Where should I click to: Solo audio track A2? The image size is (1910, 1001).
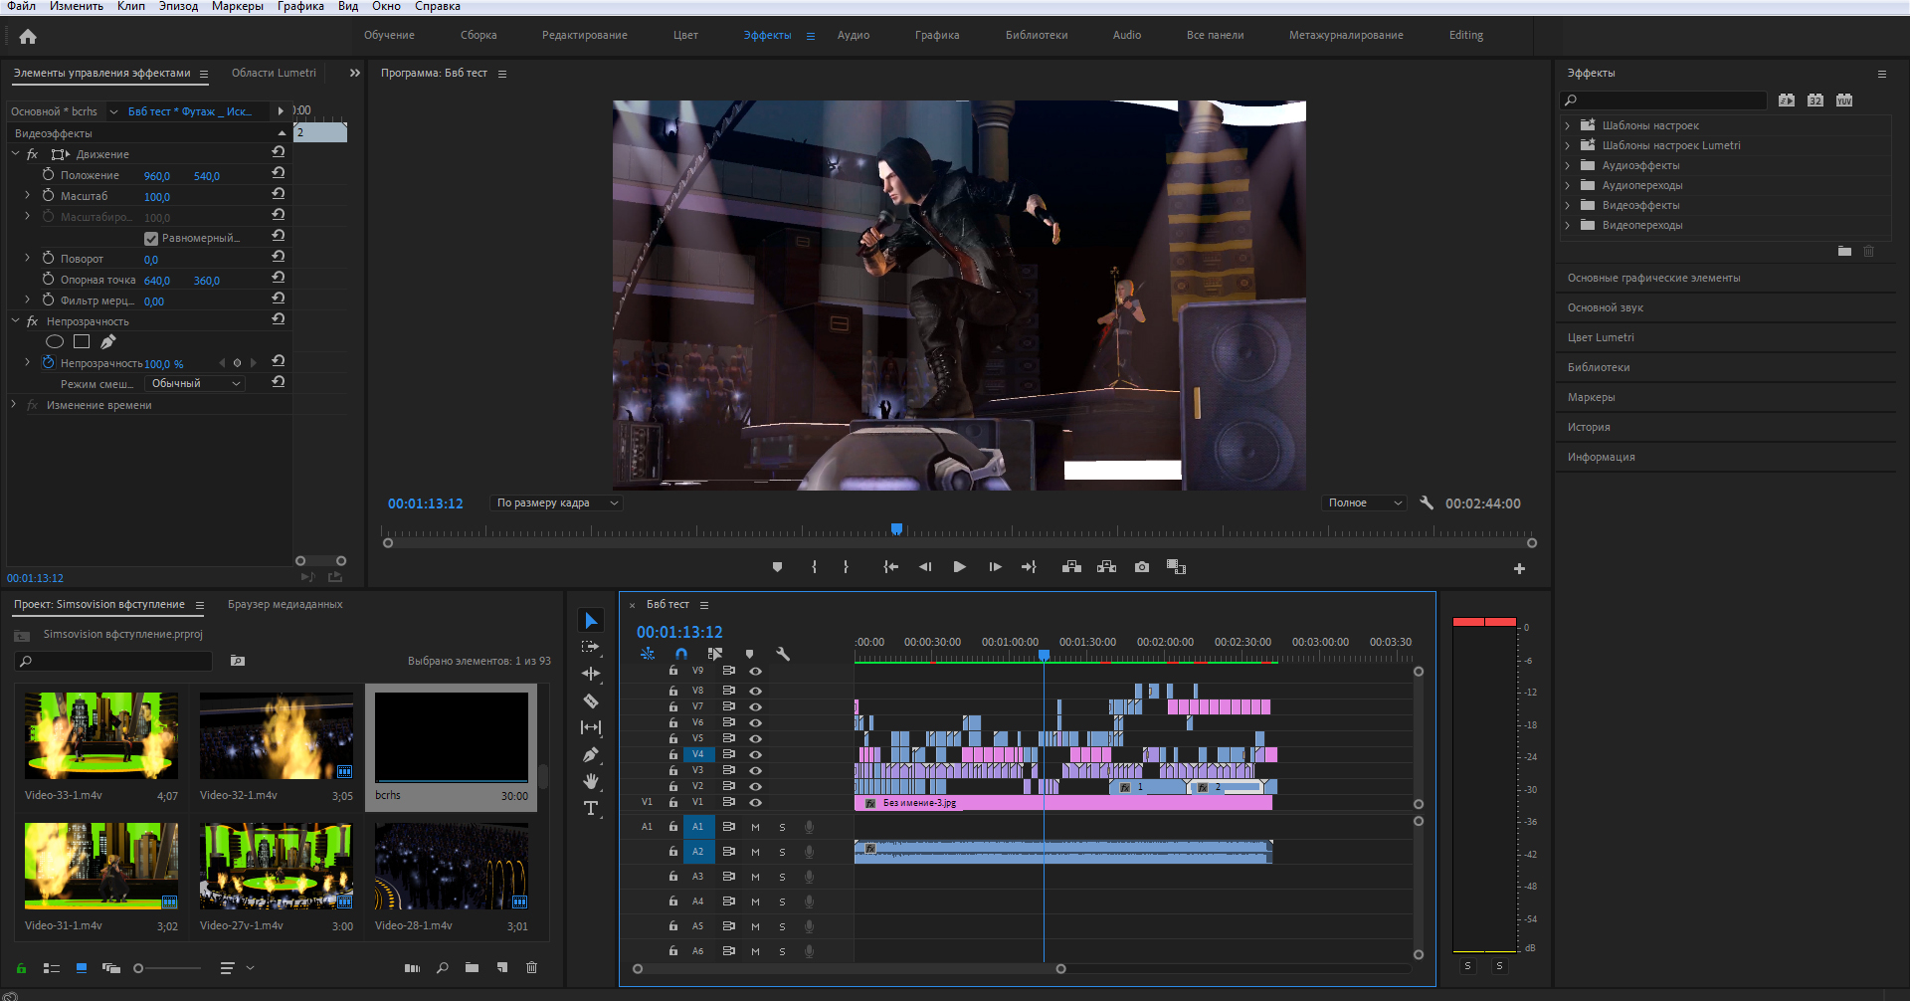[782, 852]
